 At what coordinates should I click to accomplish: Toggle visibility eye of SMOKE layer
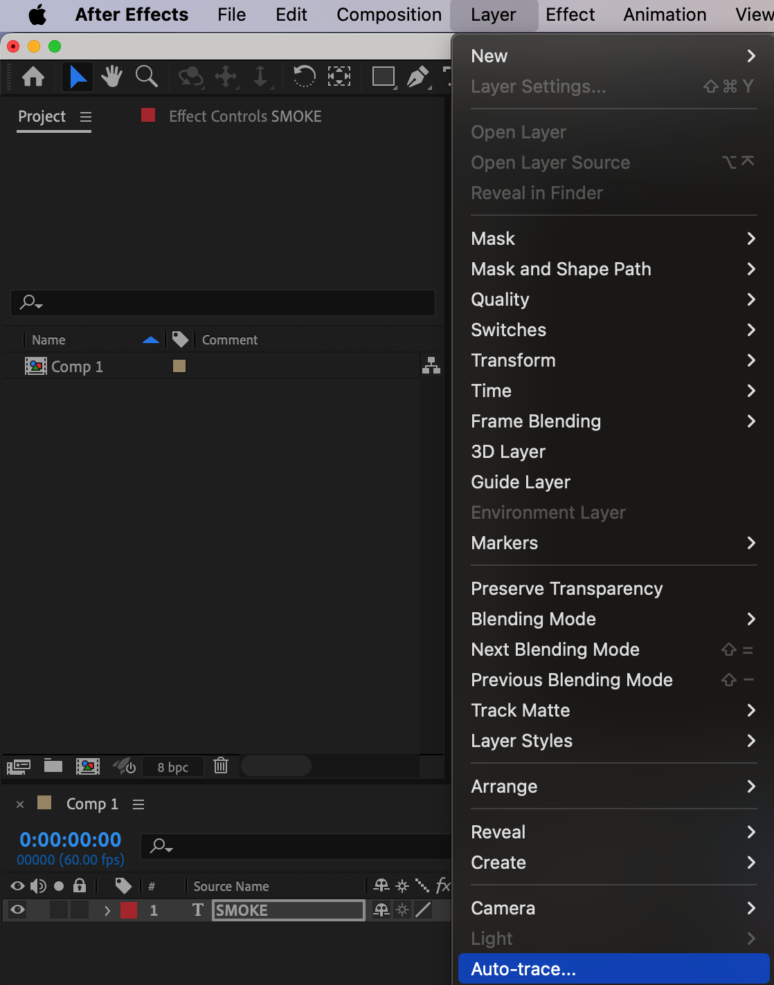tap(18, 910)
